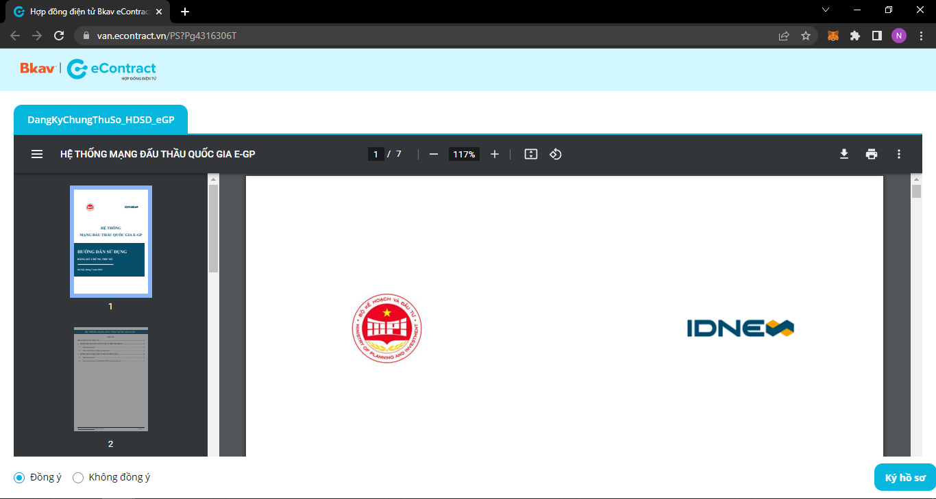Open the browser extensions puzzle icon

[x=855, y=36]
